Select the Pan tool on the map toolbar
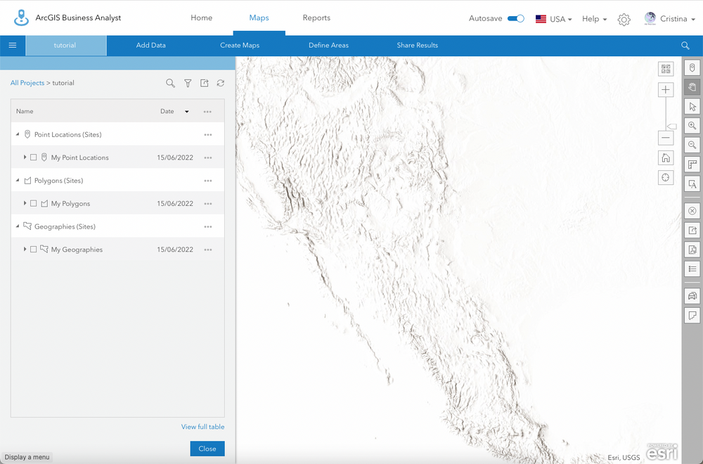703x464 pixels. click(x=692, y=88)
